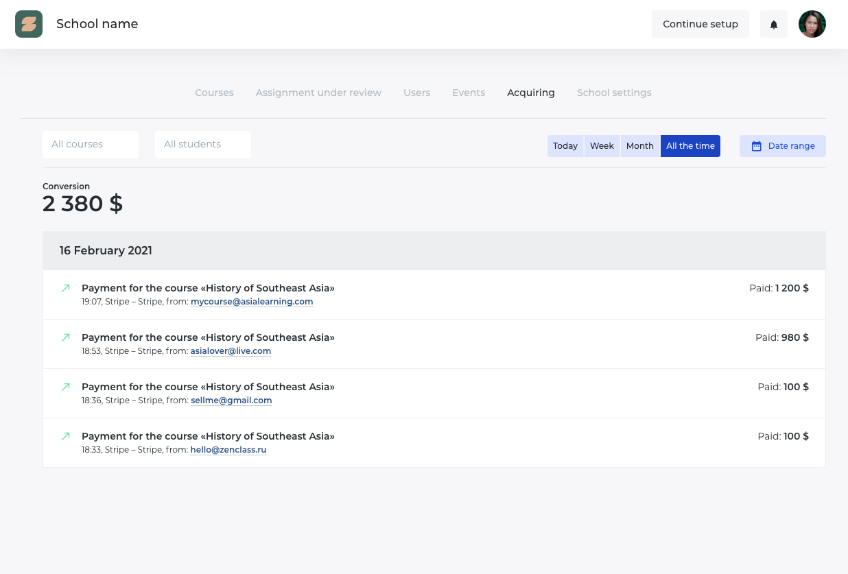Click arrow icon beside sellme@gmail.com payment

pyautogui.click(x=66, y=387)
